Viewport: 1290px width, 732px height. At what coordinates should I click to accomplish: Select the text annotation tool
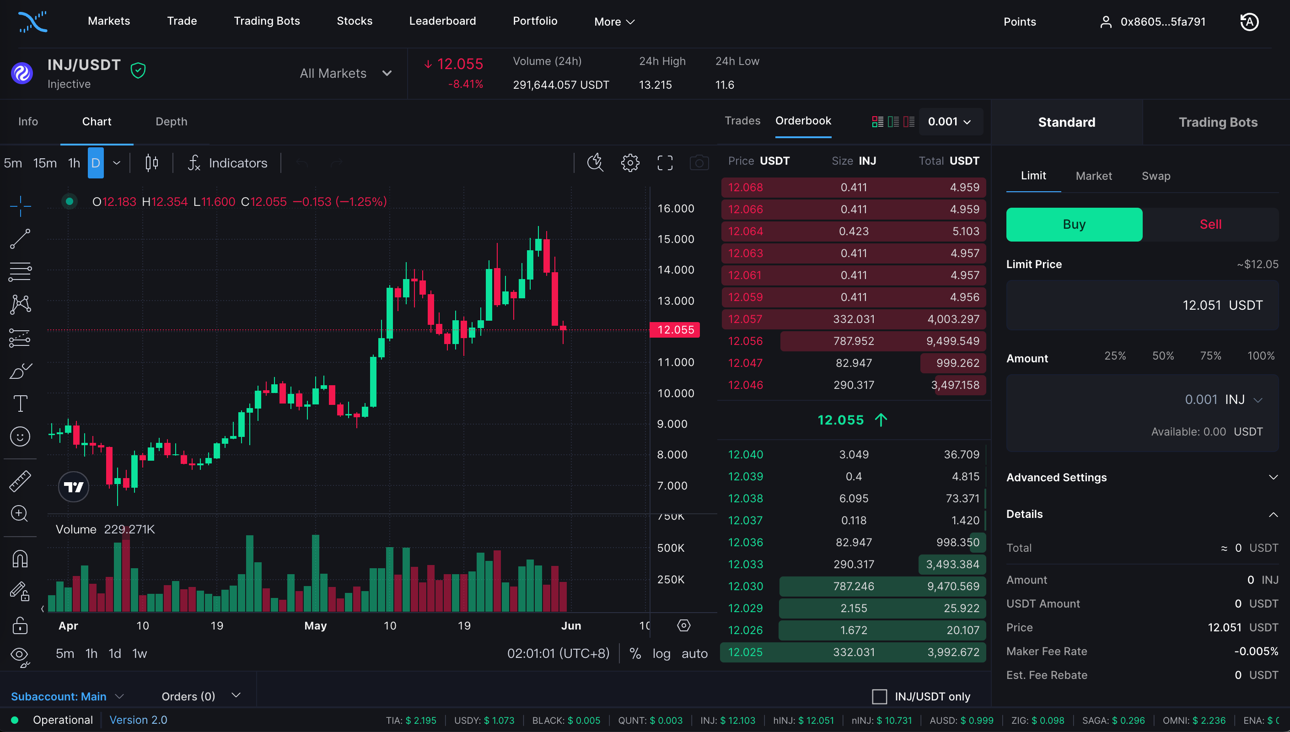point(20,404)
